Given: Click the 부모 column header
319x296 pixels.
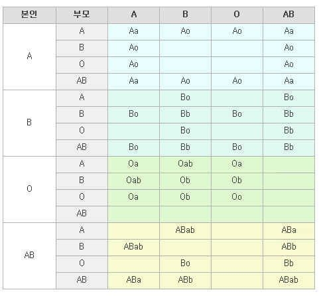Looking at the screenshot, I should click(x=82, y=15).
